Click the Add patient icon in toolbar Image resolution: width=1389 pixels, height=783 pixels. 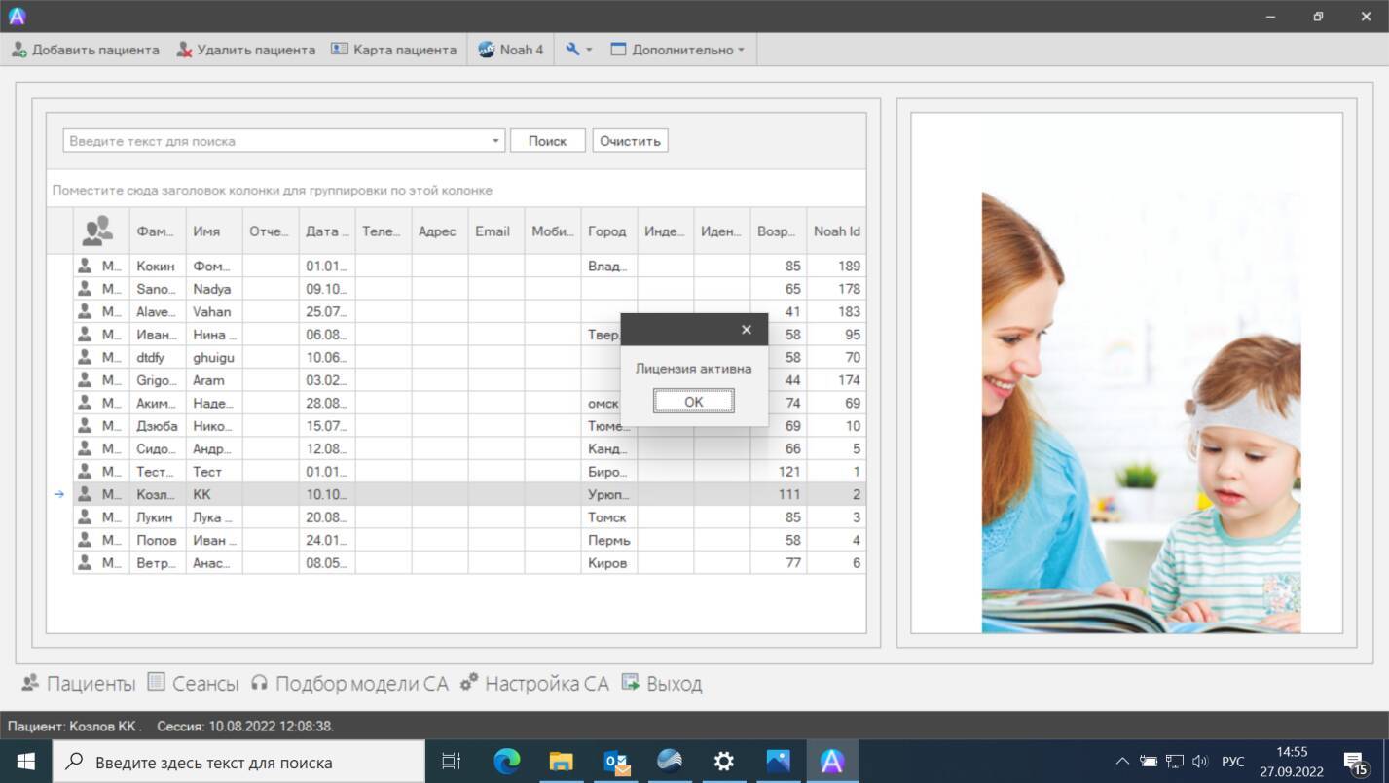pyautogui.click(x=19, y=50)
